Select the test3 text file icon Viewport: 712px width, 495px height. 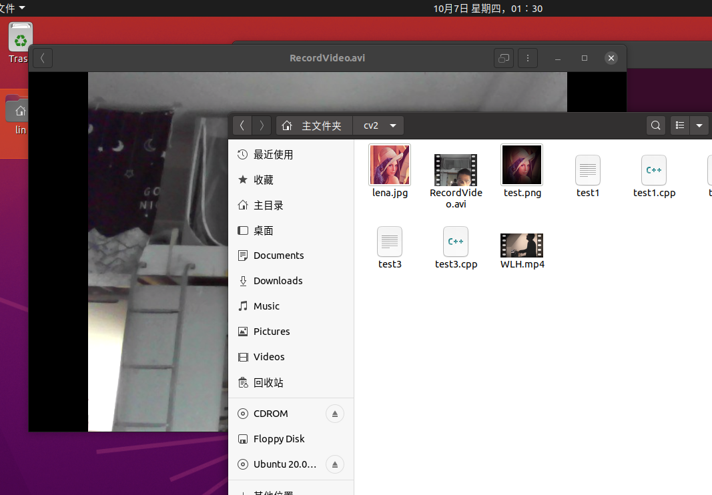pyautogui.click(x=390, y=241)
